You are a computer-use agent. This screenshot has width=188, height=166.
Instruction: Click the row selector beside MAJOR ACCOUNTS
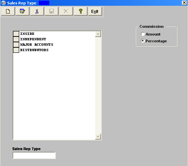coord(16,45)
